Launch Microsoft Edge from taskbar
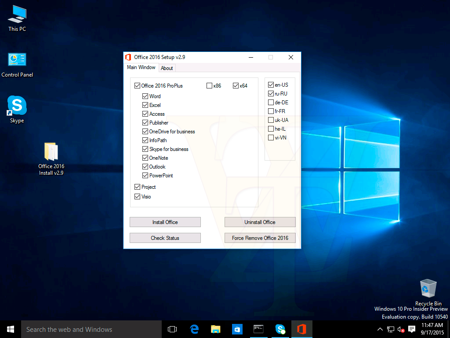 pos(194,329)
